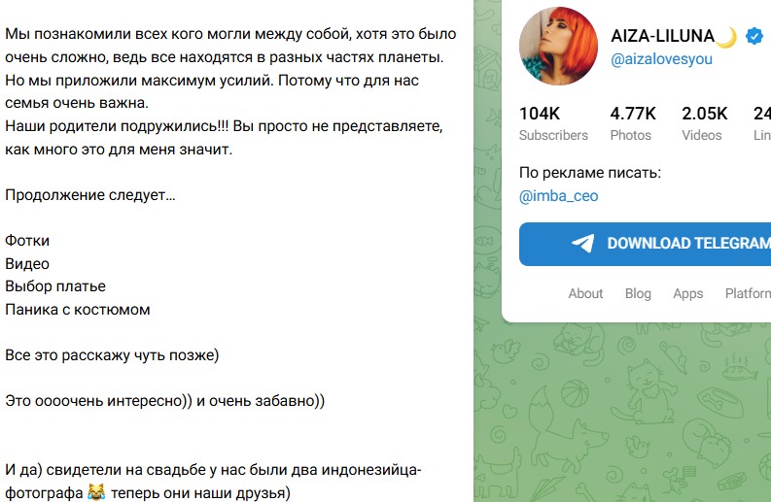Viewport: 771px width, 502px height.
Task: Click the "Продолжение следует…" text line
Action: tap(90, 195)
